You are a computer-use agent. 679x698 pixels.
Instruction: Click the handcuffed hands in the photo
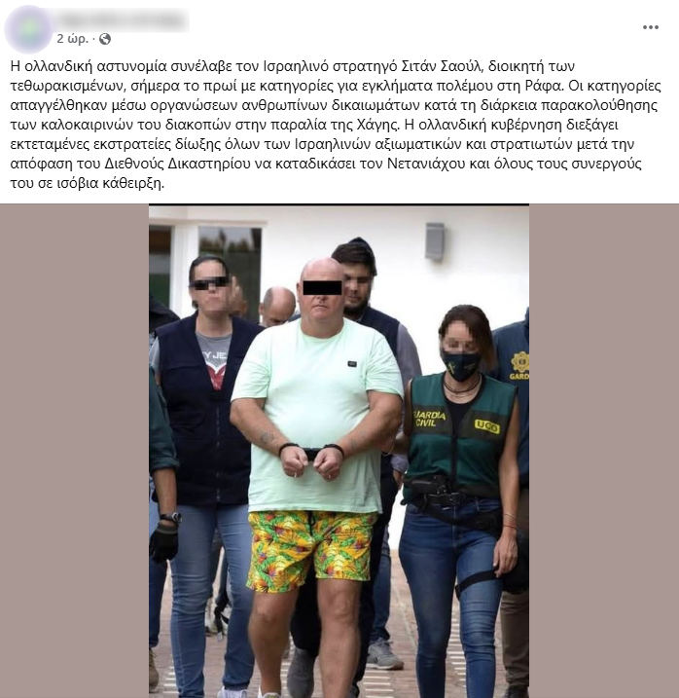pyautogui.click(x=312, y=463)
